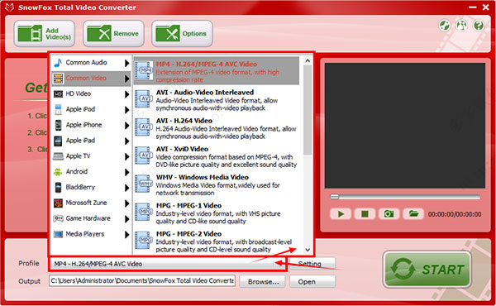Open the Profile dropdown combo box
Viewport: 496px width, 306px height.
point(168,264)
